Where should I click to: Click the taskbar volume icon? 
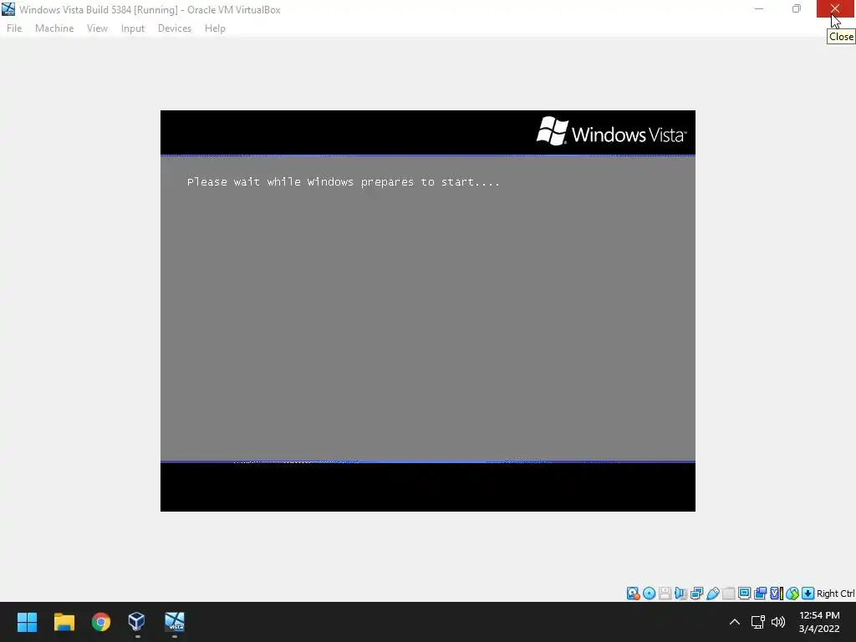click(778, 622)
